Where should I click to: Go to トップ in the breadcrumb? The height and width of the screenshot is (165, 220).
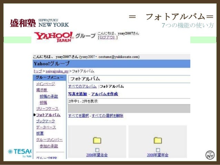click(x=38, y=71)
